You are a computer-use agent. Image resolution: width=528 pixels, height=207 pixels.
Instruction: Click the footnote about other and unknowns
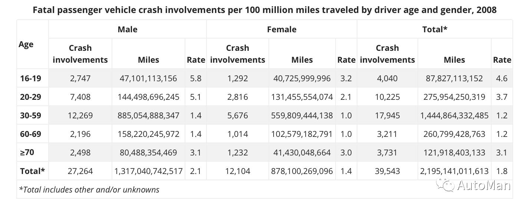tap(89, 190)
